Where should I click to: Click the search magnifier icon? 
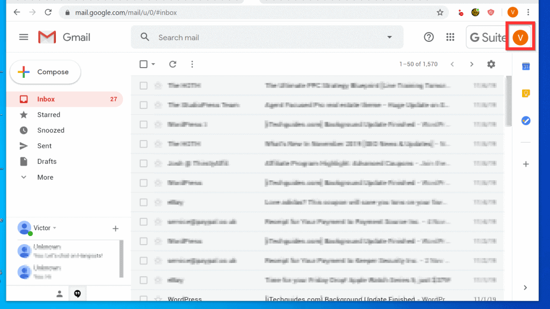144,37
